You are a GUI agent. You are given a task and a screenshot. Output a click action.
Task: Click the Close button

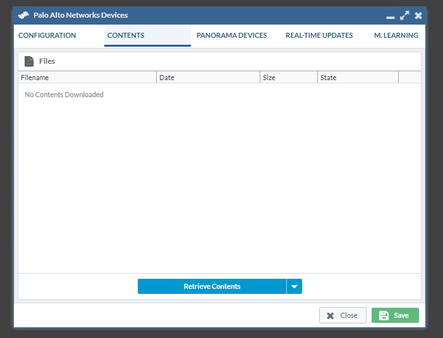pos(343,315)
